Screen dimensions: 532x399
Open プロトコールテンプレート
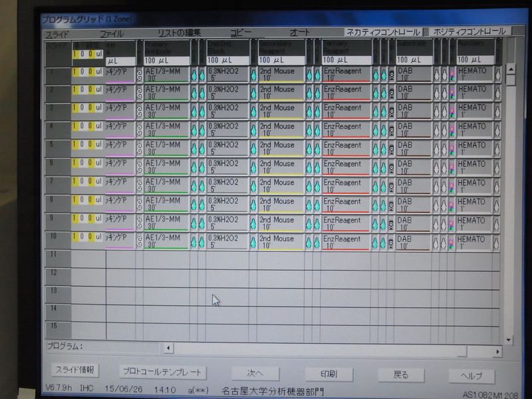click(162, 372)
